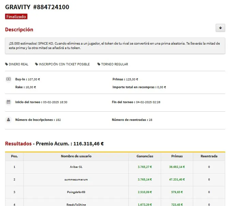Click the tag icon before TORNEO REGULAR

click(99, 64)
